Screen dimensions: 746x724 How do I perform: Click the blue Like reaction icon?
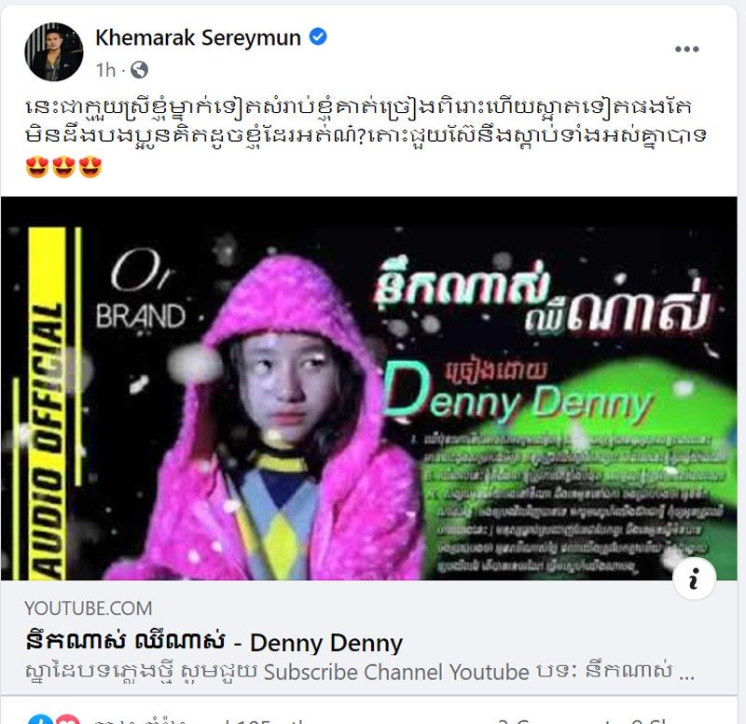click(37, 719)
